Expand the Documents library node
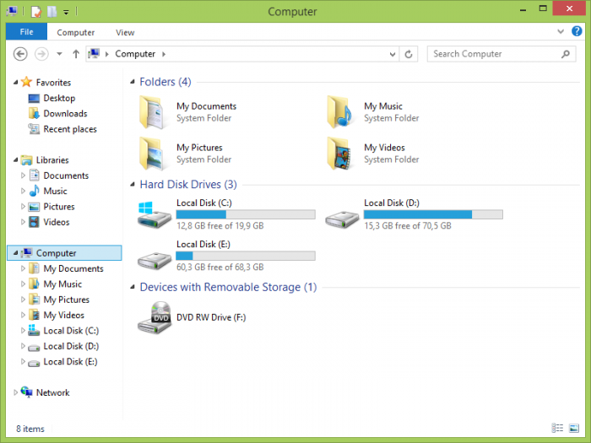 tap(23, 176)
